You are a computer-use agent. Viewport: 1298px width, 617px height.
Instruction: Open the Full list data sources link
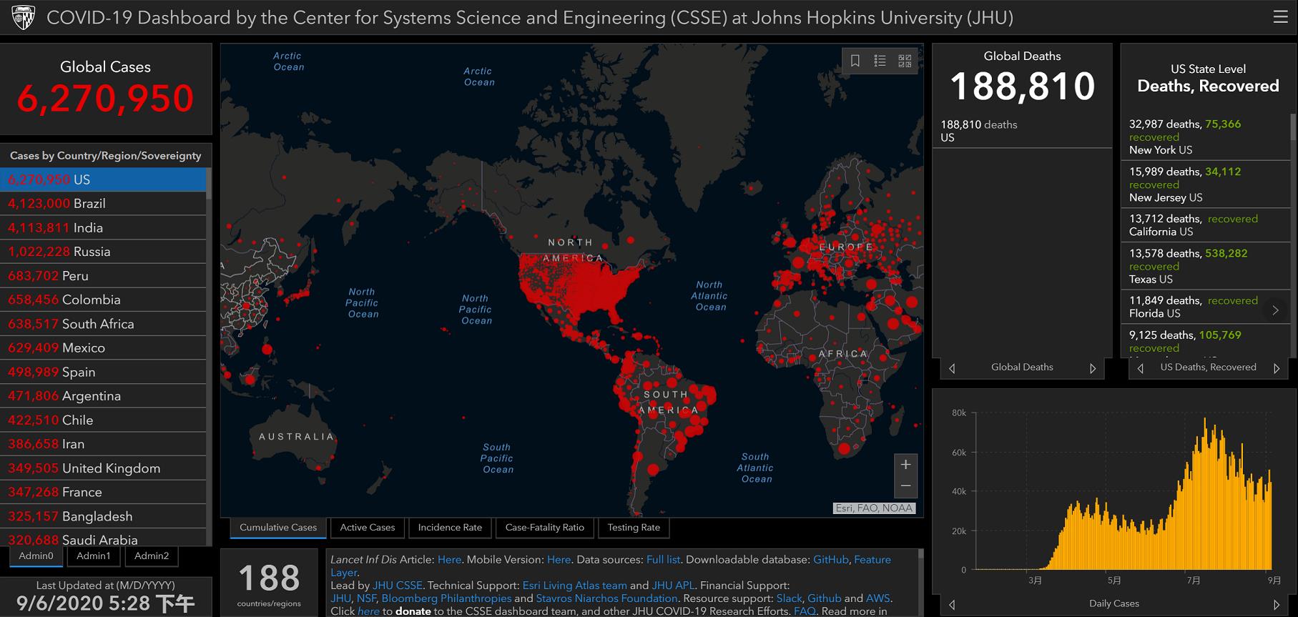tap(663, 560)
